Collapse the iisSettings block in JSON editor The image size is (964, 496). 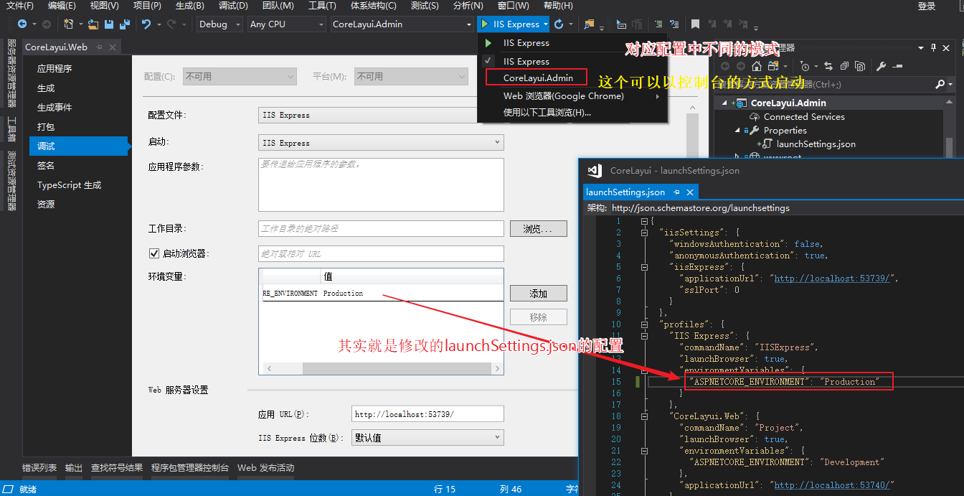[644, 233]
